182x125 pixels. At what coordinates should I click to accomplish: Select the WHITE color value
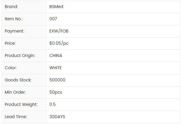[x=55, y=68]
